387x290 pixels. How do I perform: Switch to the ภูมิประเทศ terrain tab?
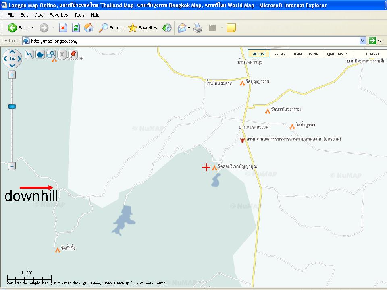click(337, 54)
